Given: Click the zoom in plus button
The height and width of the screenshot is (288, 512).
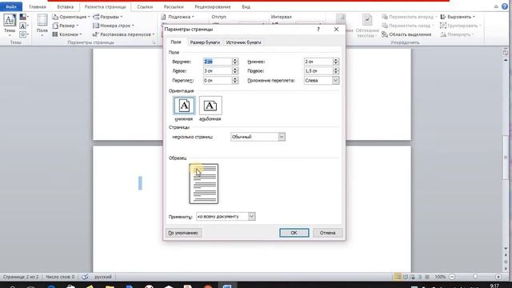Looking at the screenshot, I should point(498,277).
